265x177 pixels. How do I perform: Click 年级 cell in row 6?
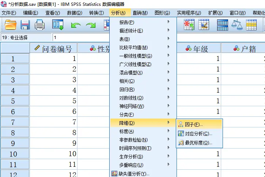198,112
